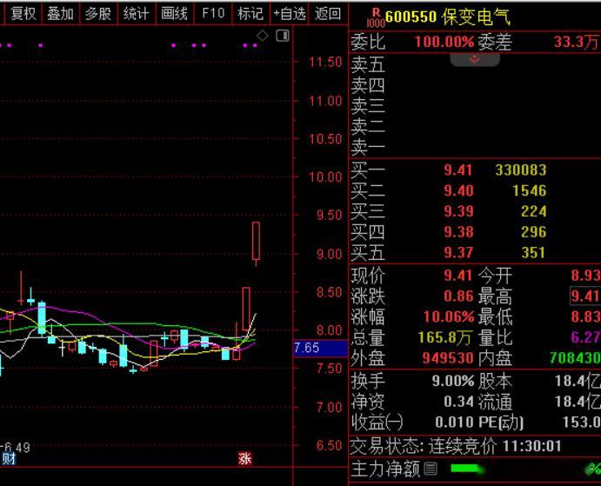Image resolution: width=601 pixels, height=486 pixels.
Task: Click the 最低 8.83 value
Action: pos(585,317)
